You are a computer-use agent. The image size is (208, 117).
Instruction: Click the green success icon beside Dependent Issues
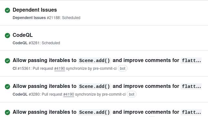pyautogui.click(x=7, y=10)
